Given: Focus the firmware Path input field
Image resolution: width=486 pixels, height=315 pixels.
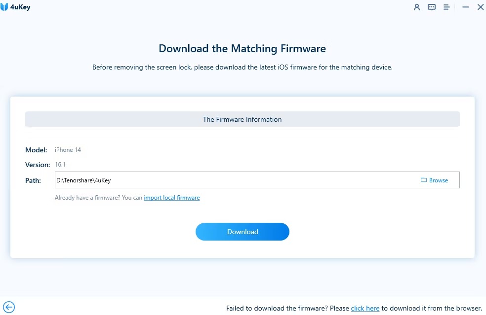Looking at the screenshot, I should 232,180.
